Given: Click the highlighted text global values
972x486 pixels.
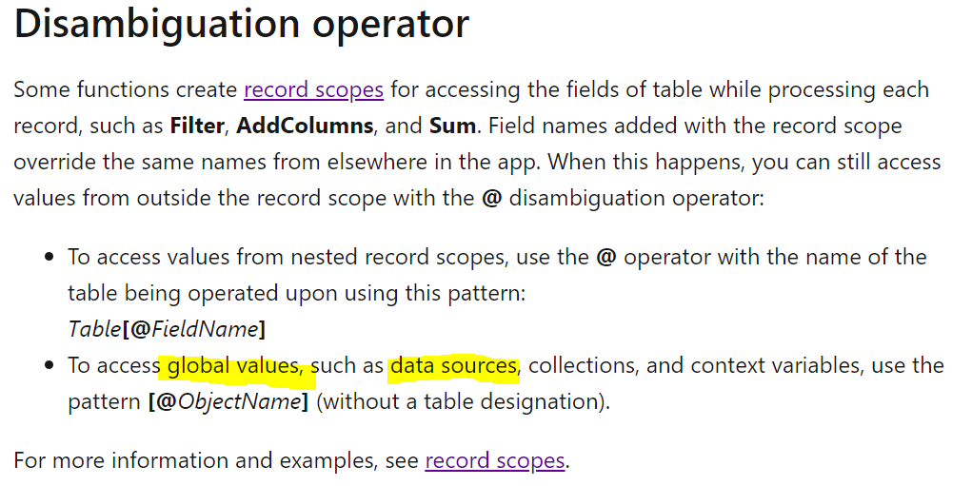Looking at the screenshot, I should (234, 366).
